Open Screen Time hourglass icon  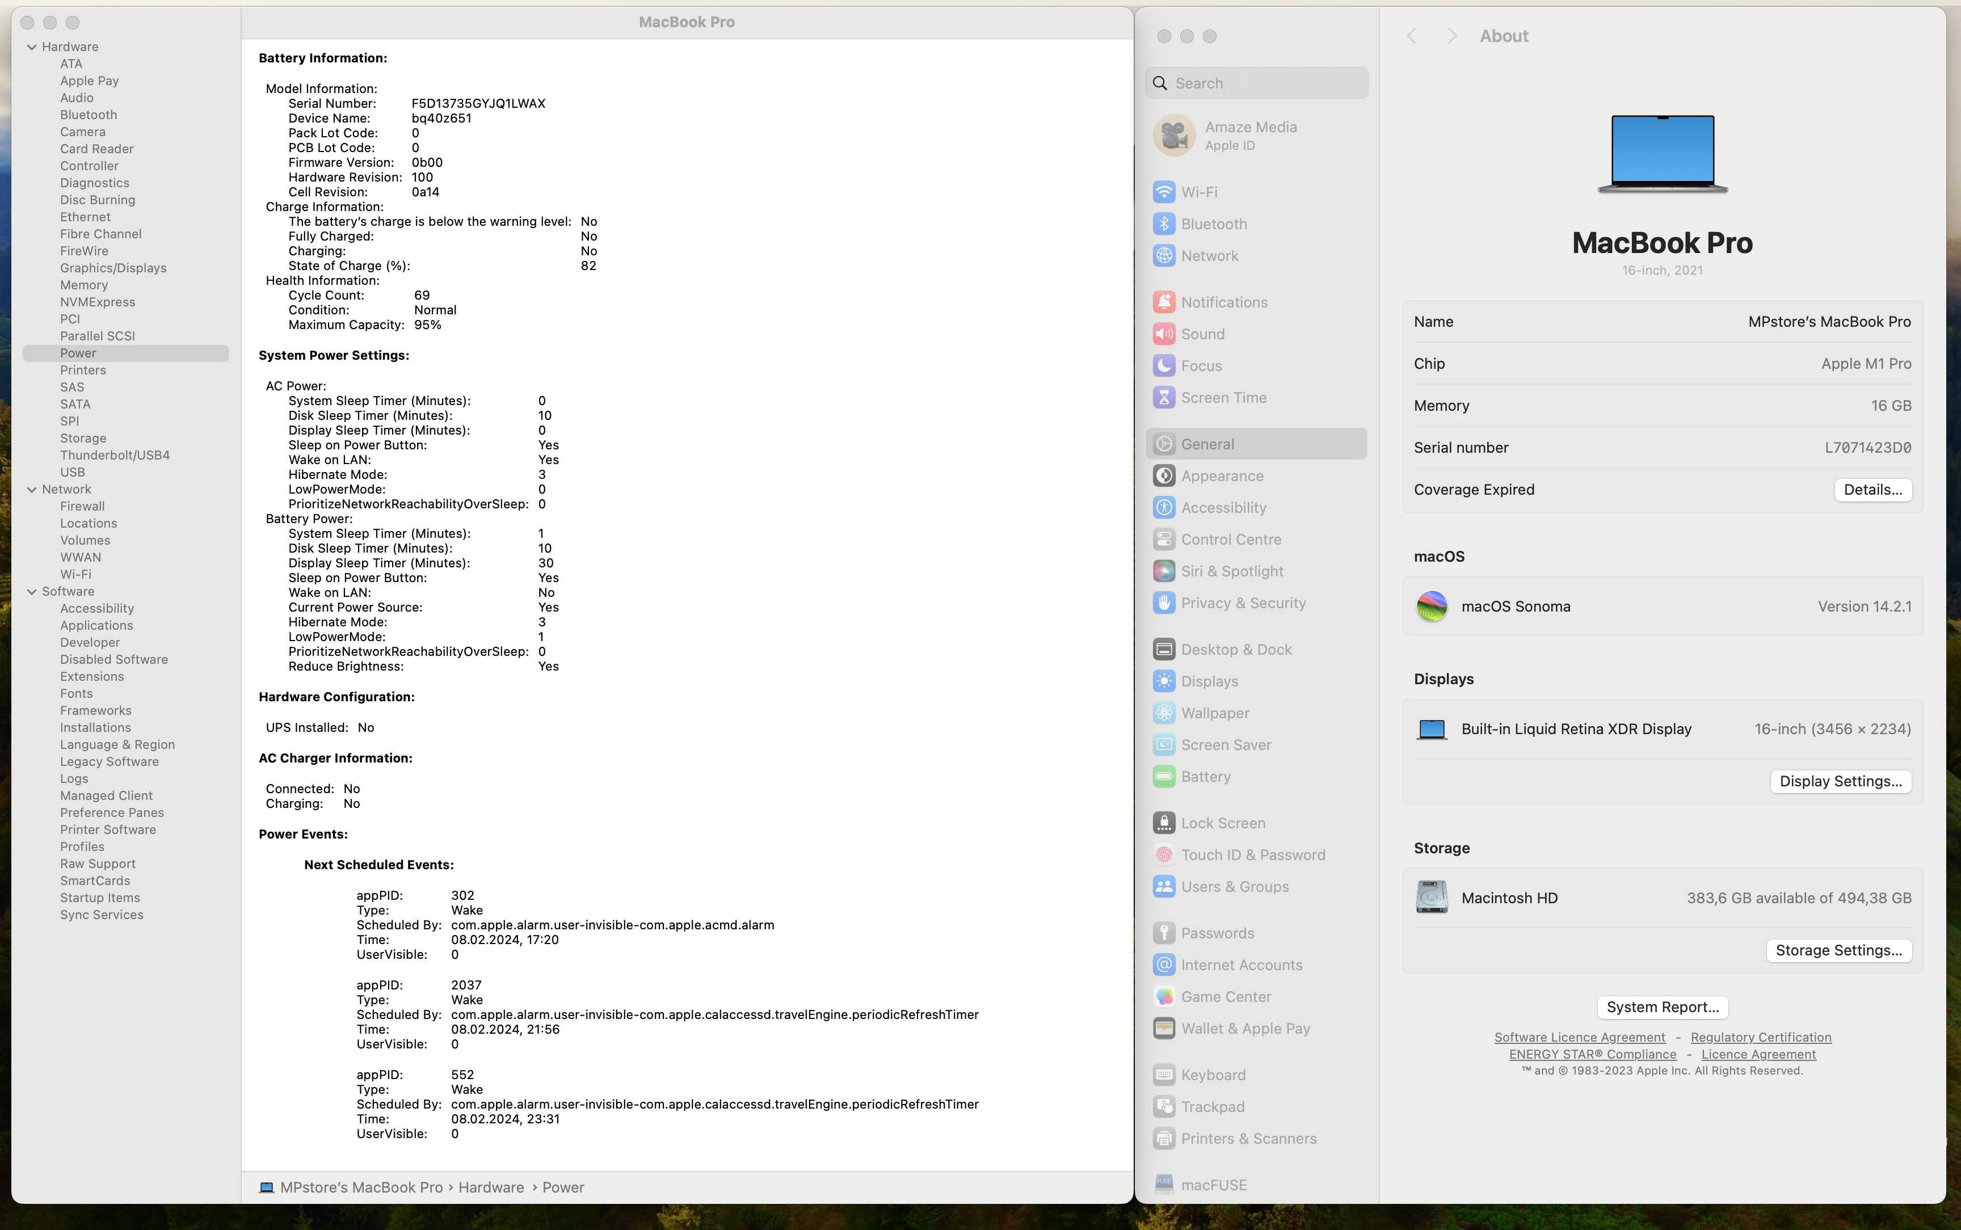1164,397
